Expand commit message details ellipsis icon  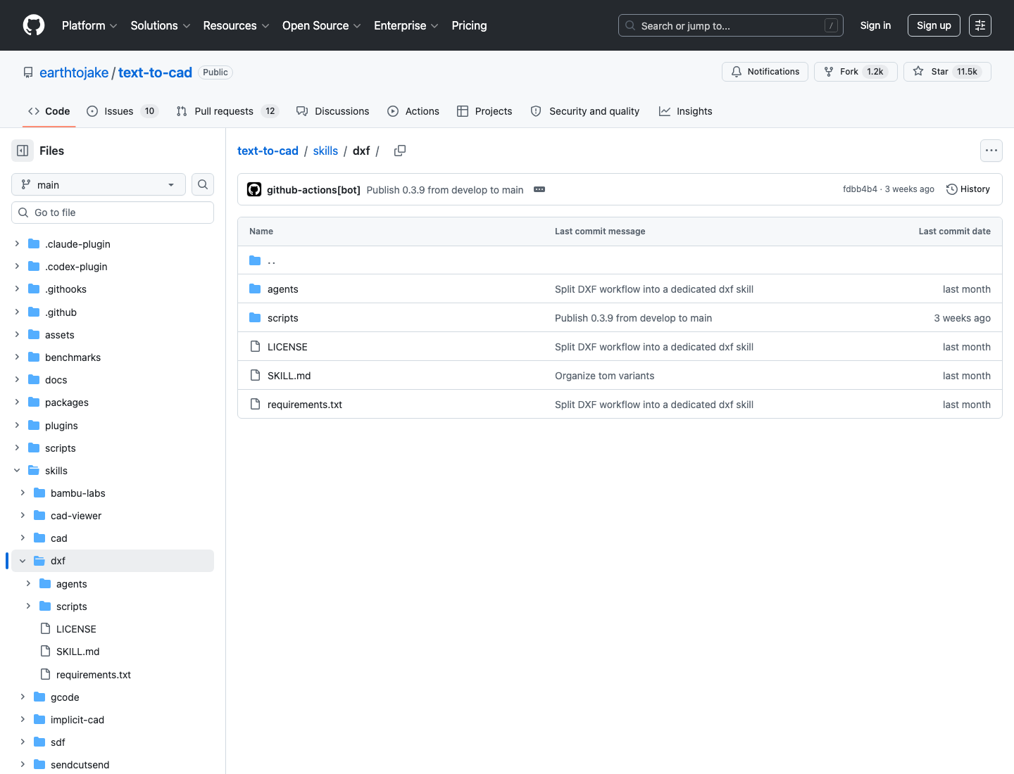[x=539, y=189]
